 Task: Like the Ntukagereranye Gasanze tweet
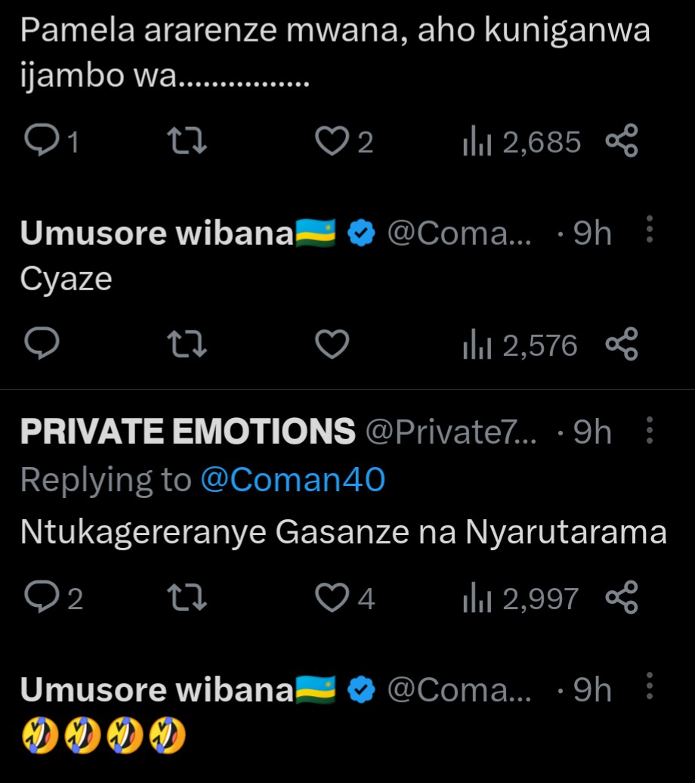[x=331, y=599]
